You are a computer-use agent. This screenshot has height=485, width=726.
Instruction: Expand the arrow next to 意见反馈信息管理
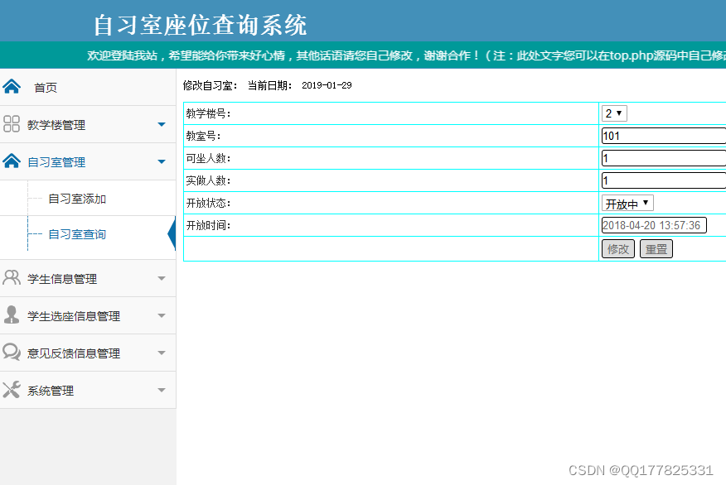pos(162,353)
